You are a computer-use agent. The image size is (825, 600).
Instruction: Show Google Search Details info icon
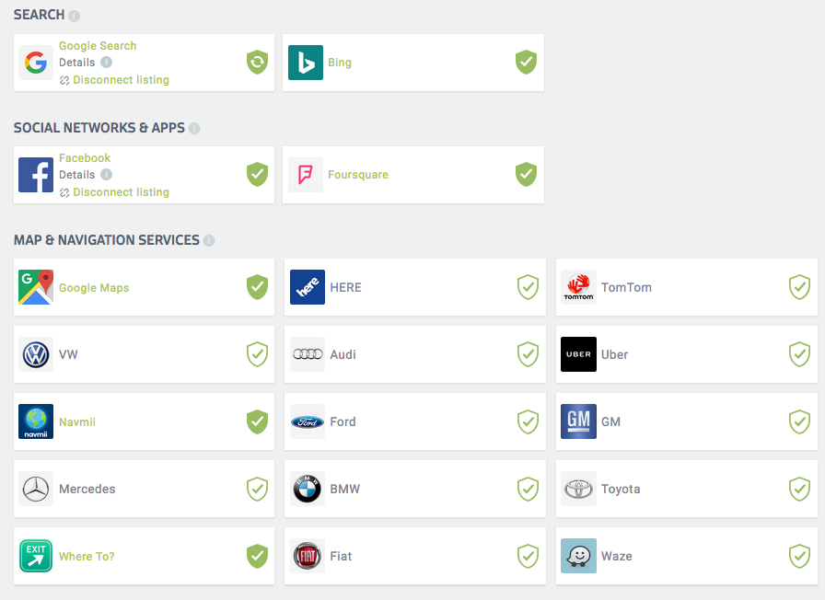click(x=106, y=62)
